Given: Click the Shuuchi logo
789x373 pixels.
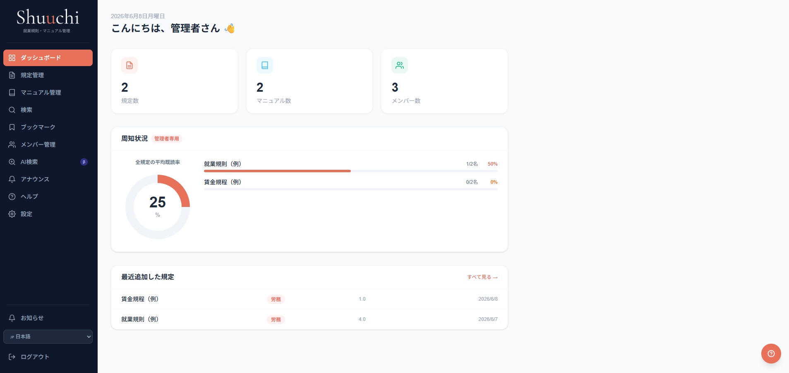Looking at the screenshot, I should pyautogui.click(x=48, y=17).
